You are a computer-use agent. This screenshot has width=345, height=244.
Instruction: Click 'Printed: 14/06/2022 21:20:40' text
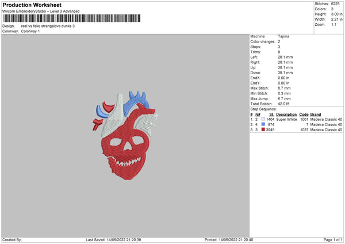point(229,240)
